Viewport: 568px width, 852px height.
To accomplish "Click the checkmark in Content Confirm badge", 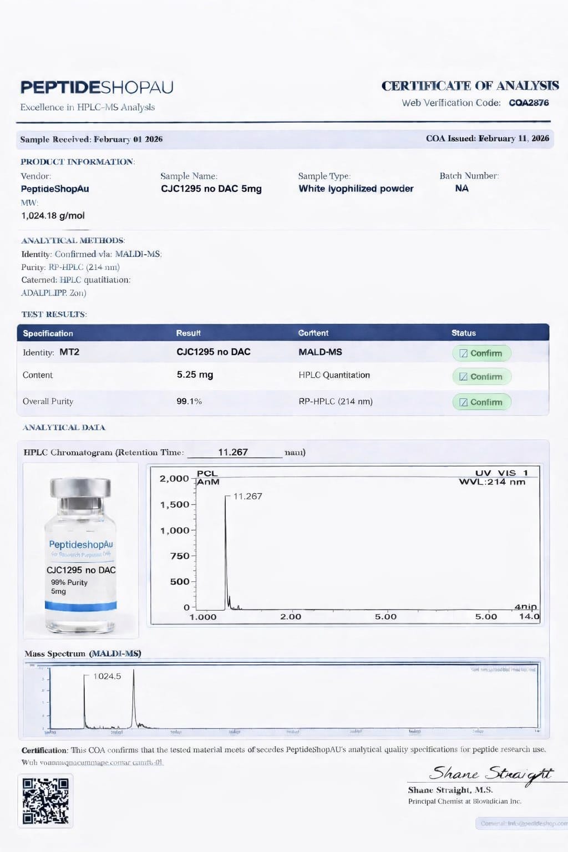I will 464,377.
